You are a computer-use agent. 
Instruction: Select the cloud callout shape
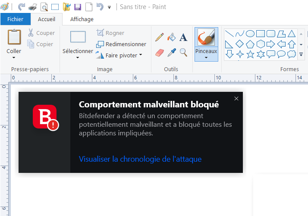coord(292,54)
